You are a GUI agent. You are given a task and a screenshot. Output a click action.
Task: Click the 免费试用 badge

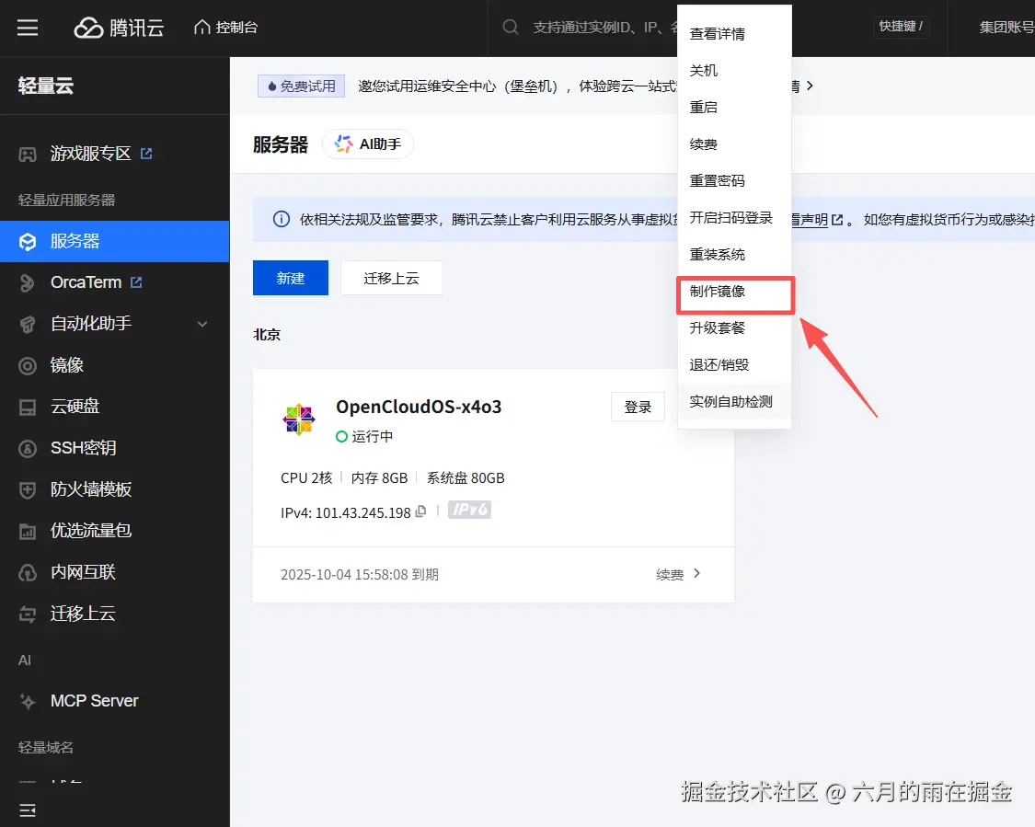301,86
